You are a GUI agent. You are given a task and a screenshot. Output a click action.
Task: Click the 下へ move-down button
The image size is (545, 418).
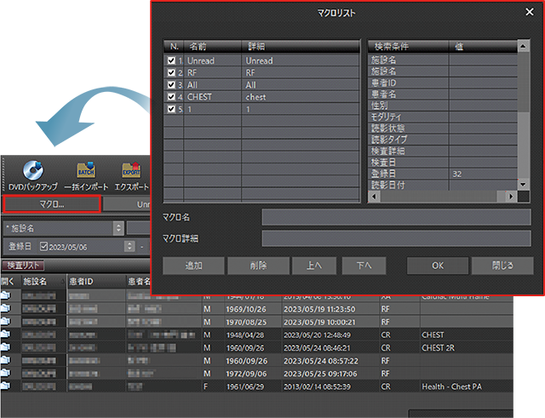(364, 265)
